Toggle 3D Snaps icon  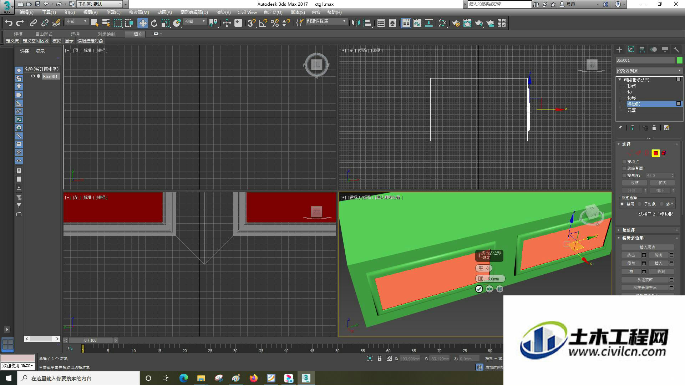(252, 23)
